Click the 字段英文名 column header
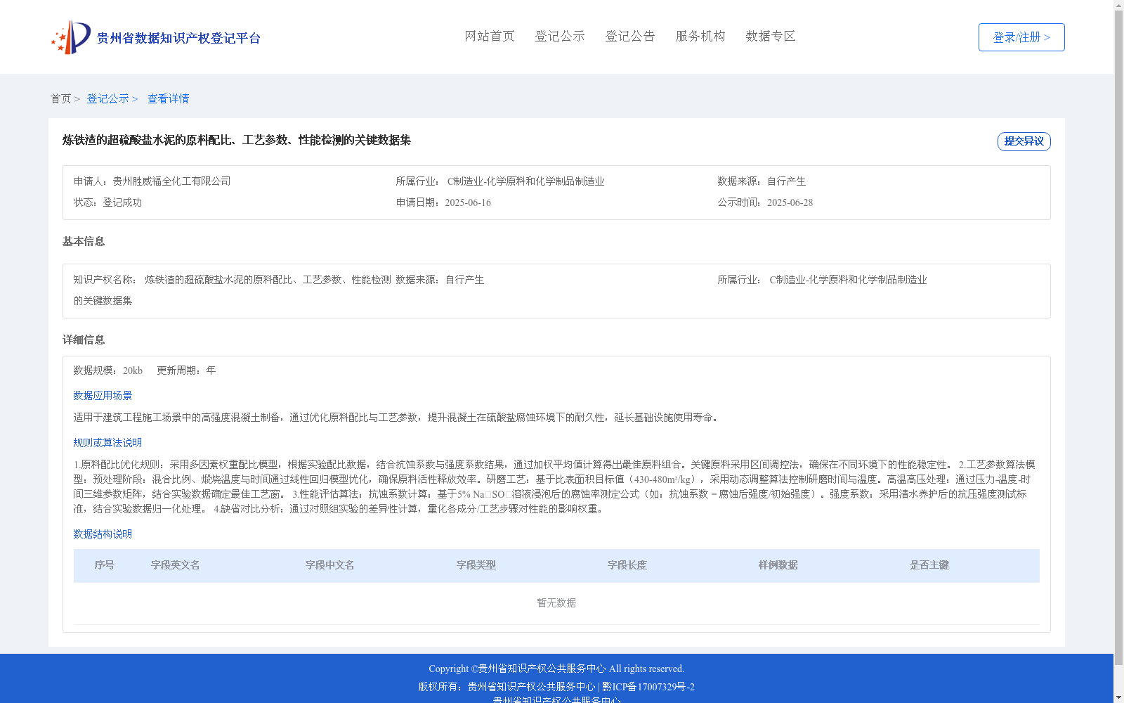This screenshot has height=703, width=1124. [176, 565]
